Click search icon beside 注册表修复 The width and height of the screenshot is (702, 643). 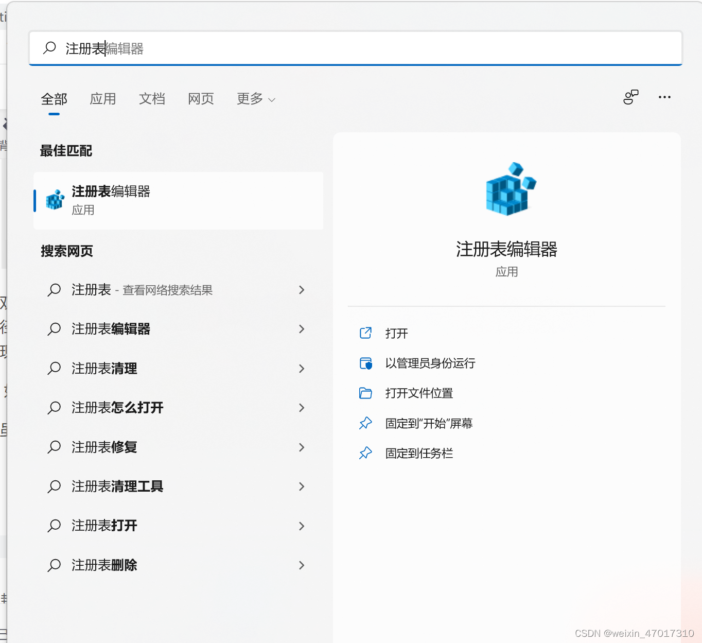[x=54, y=447]
